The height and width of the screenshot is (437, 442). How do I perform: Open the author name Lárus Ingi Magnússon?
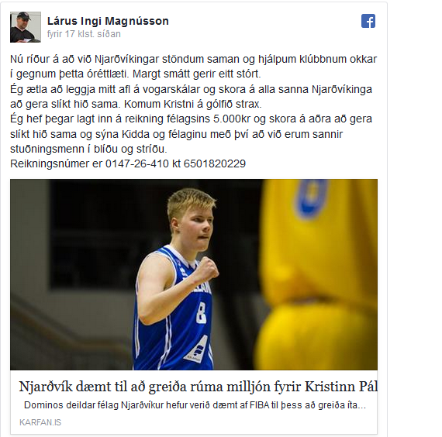(108, 21)
